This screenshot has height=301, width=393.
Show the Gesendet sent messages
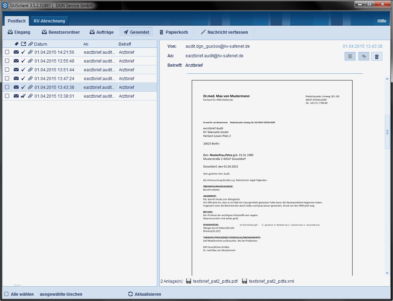click(x=136, y=32)
